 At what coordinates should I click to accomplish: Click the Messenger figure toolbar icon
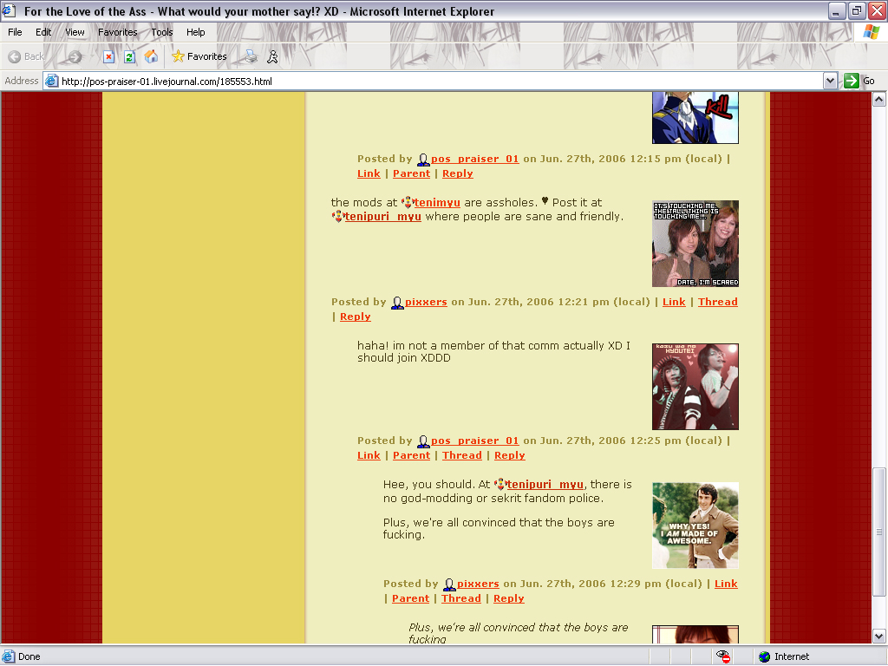click(x=272, y=56)
